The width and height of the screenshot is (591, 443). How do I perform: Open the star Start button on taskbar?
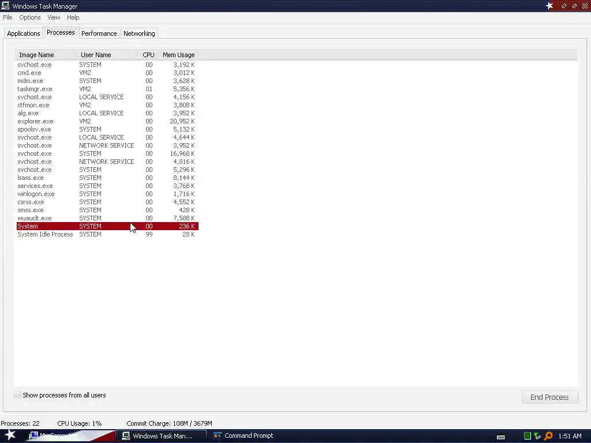click(x=10, y=436)
